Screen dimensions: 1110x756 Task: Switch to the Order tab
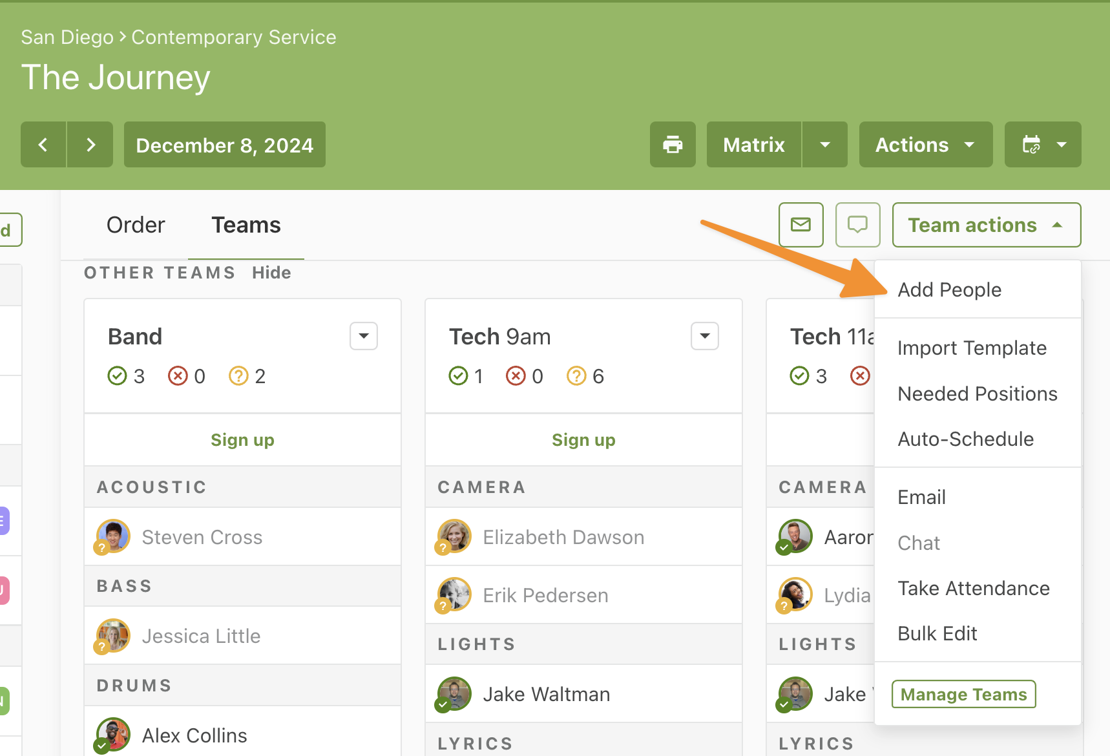click(x=136, y=225)
